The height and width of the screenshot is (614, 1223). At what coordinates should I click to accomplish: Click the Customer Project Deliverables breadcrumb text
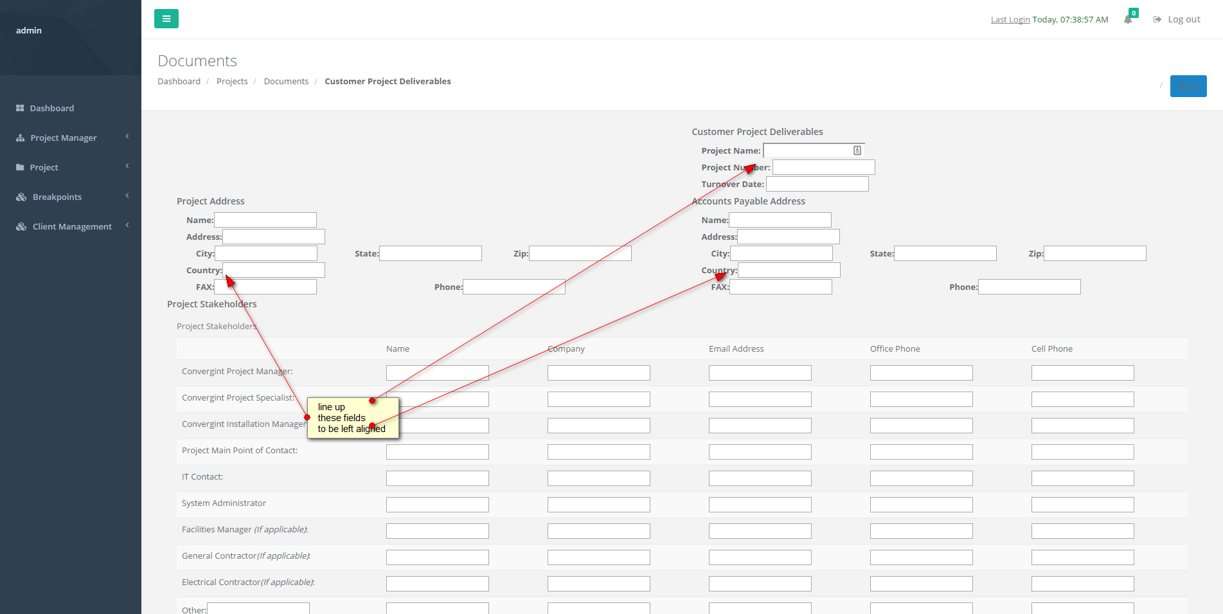tap(388, 81)
